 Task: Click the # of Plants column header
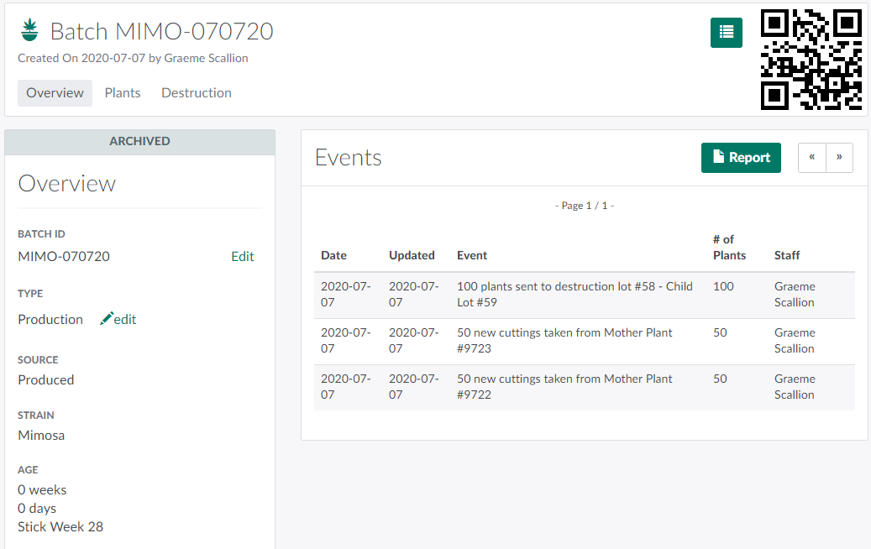[x=729, y=248]
